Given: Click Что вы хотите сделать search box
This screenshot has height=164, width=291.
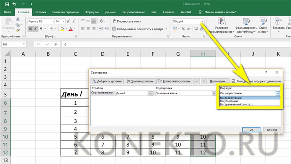Looking at the screenshot, I should 220,12.
